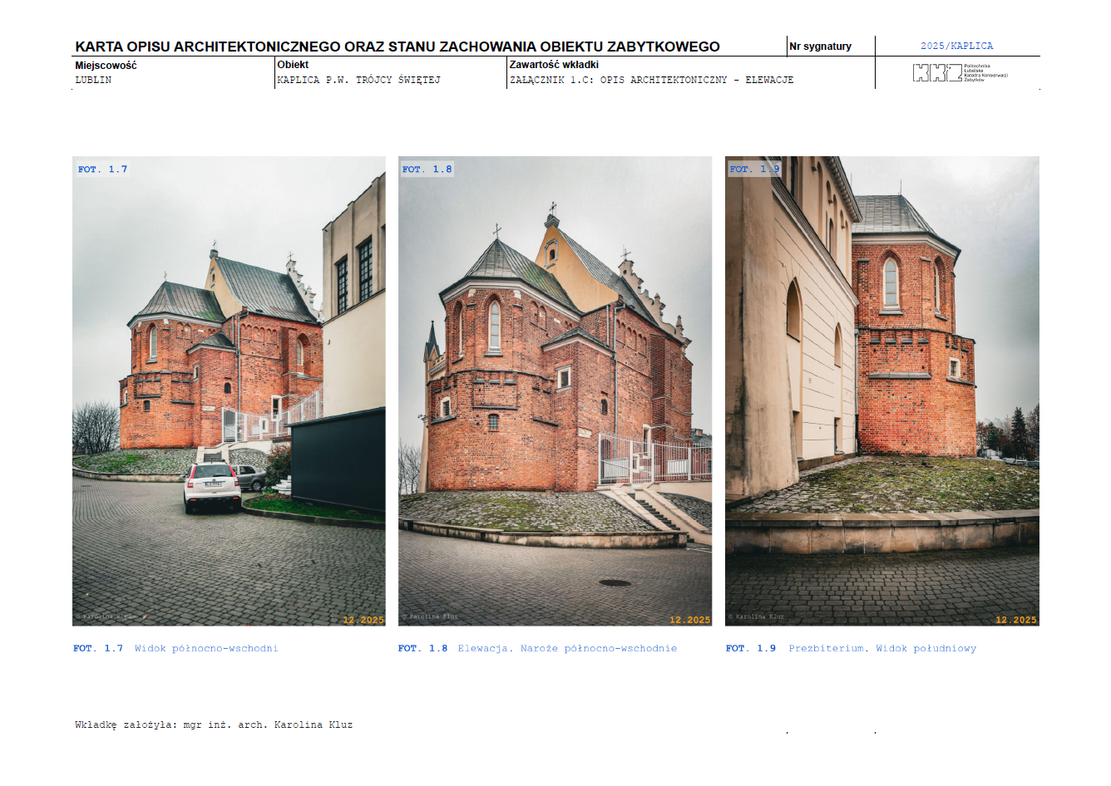Open the middle photo FOT. 1.8
Screen dimensions: 1111x786
pos(555,391)
